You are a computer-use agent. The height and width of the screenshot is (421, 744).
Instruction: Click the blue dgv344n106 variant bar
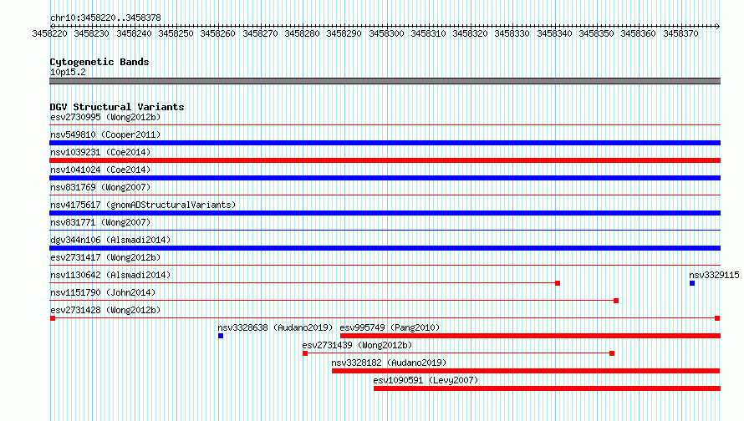point(385,248)
